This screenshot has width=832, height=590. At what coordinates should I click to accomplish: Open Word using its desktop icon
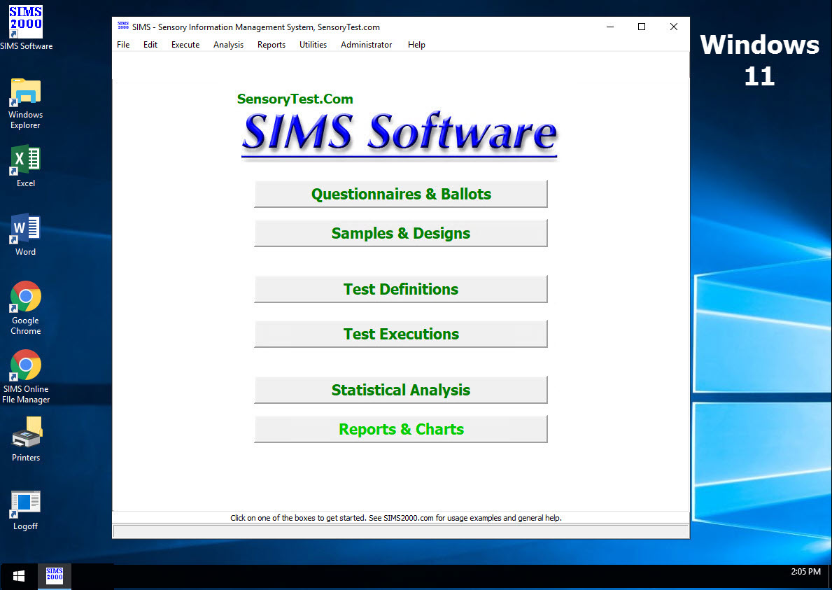[x=25, y=230]
